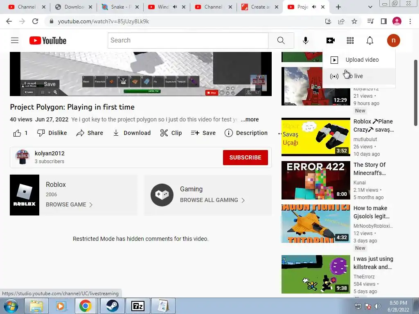The height and width of the screenshot is (314, 419).
Task: Open kolyan2012 channel name link
Action: [50, 153]
